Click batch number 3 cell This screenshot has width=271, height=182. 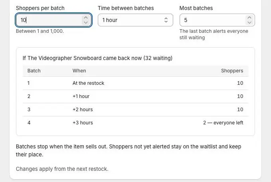tap(29, 110)
